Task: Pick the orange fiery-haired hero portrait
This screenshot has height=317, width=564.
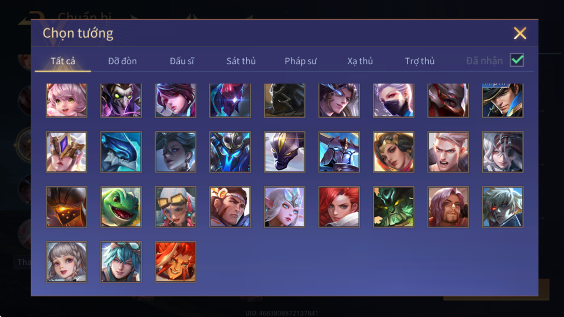Action: point(176,262)
